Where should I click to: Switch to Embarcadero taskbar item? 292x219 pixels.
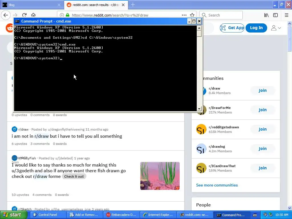(x=121, y=215)
